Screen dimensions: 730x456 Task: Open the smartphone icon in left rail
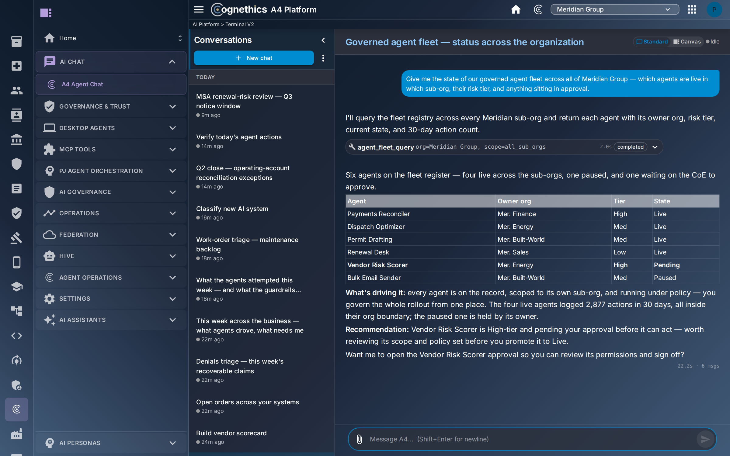[x=16, y=262]
